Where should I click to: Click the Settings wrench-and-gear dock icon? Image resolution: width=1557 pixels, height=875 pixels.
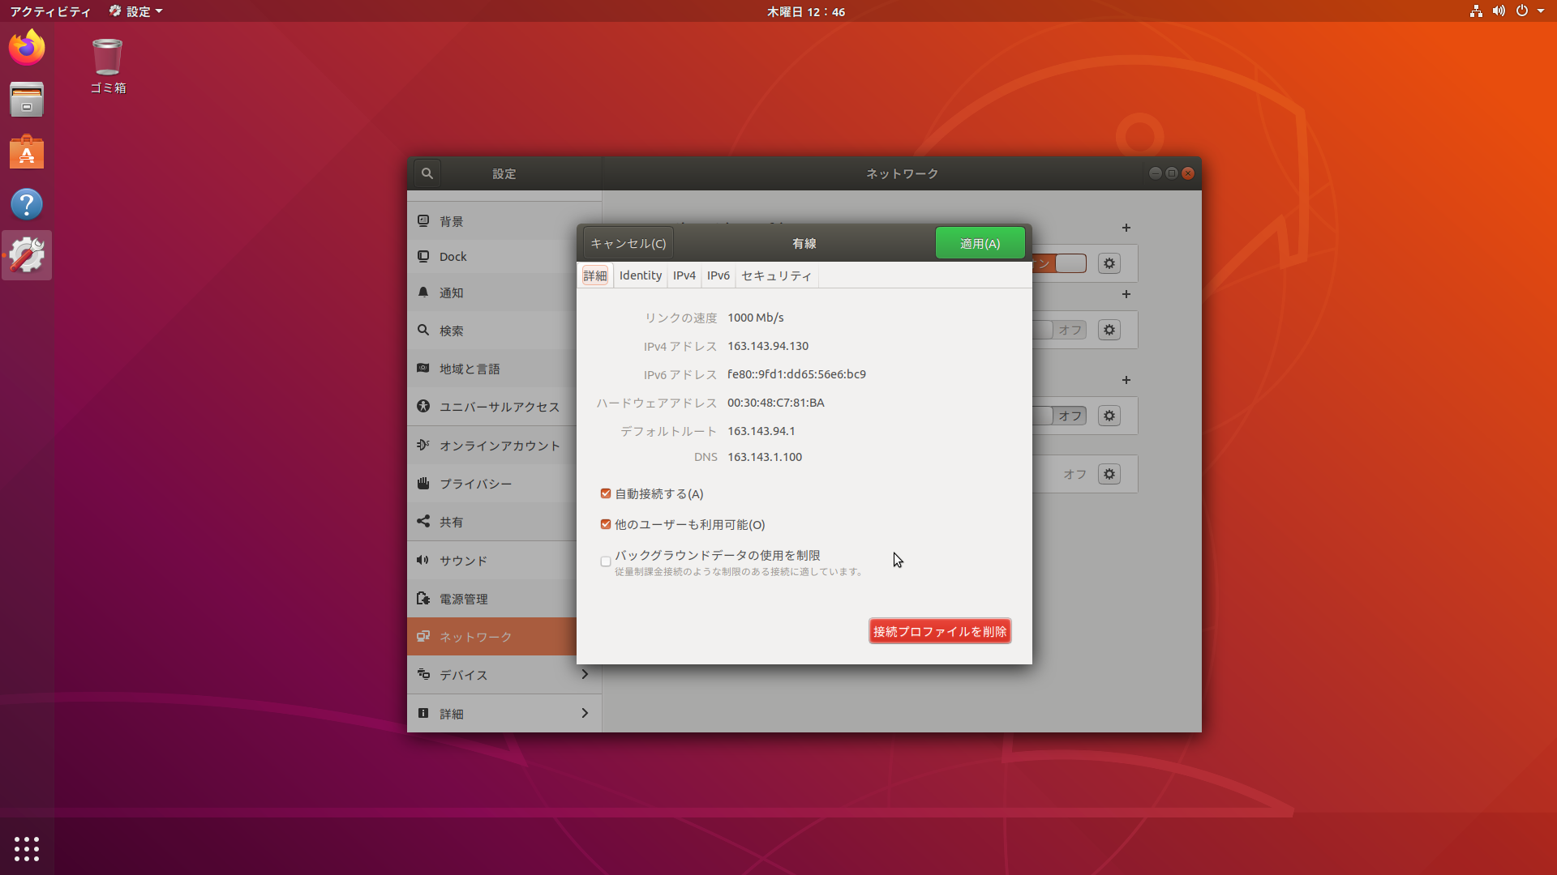point(27,255)
